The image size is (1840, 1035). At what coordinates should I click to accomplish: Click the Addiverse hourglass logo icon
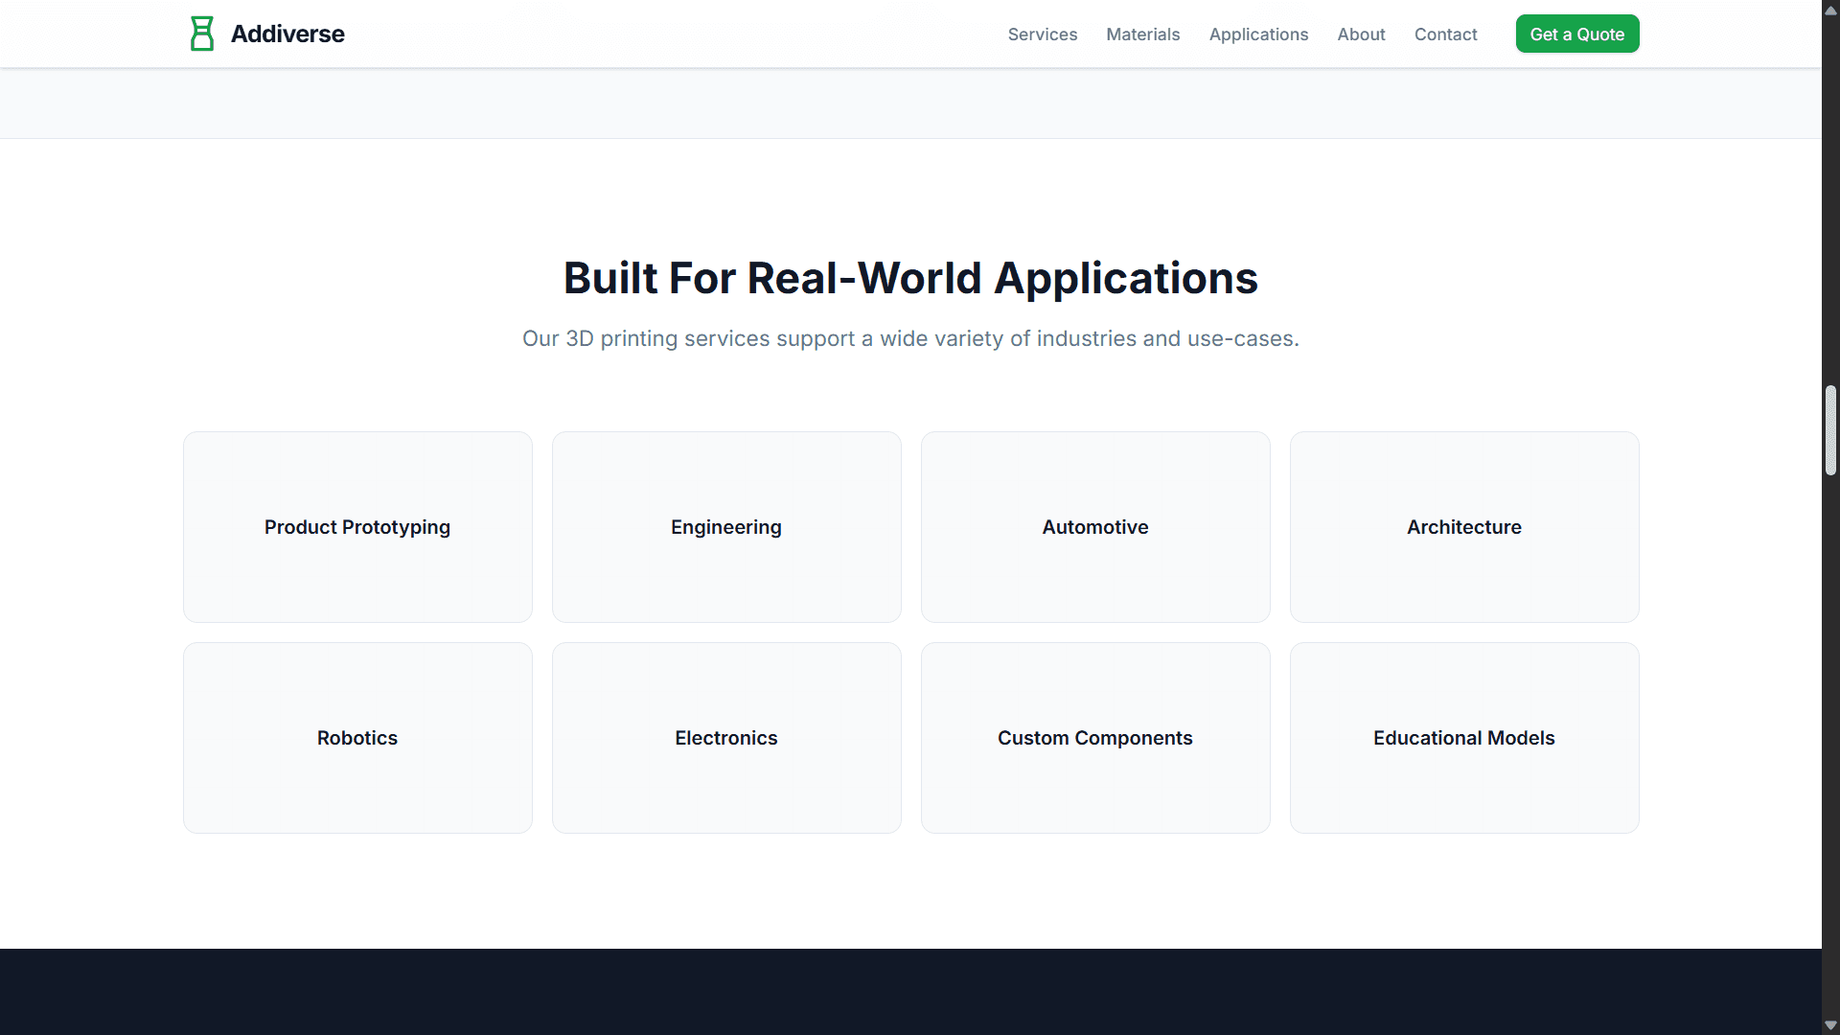[x=201, y=34]
